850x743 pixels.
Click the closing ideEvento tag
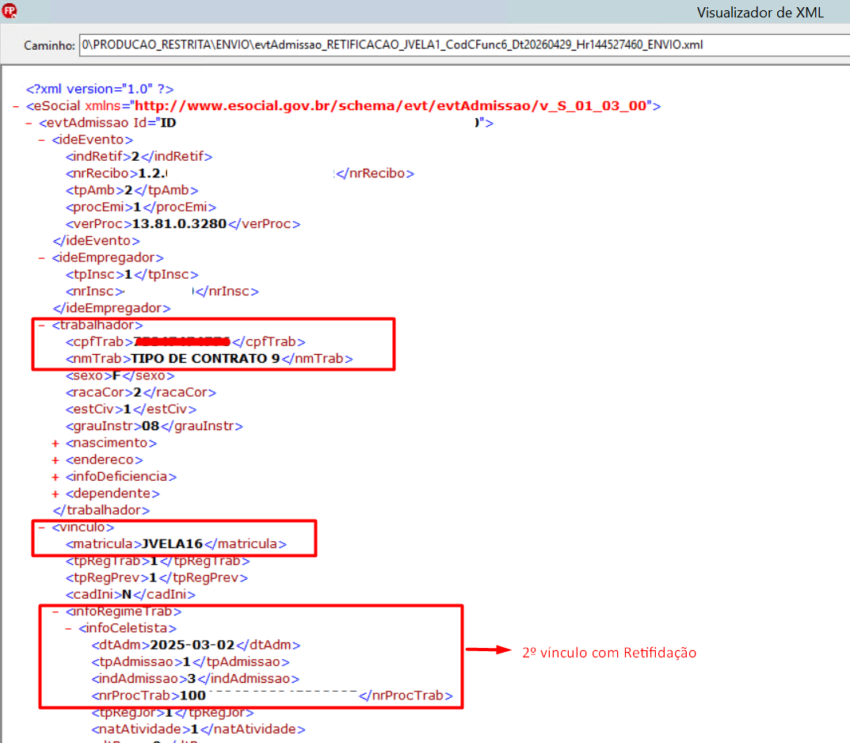click(x=97, y=241)
